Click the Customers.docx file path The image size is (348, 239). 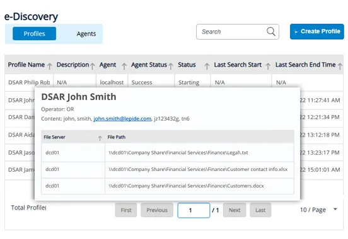click(186, 186)
